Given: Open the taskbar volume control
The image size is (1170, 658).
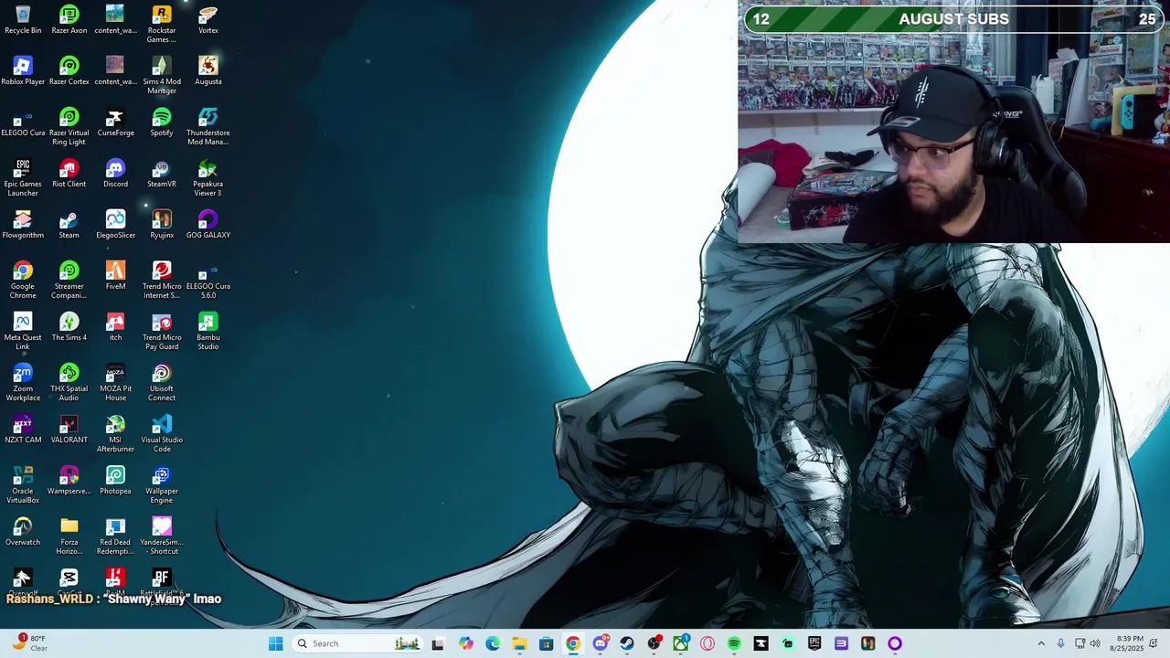Looking at the screenshot, I should tap(1094, 643).
